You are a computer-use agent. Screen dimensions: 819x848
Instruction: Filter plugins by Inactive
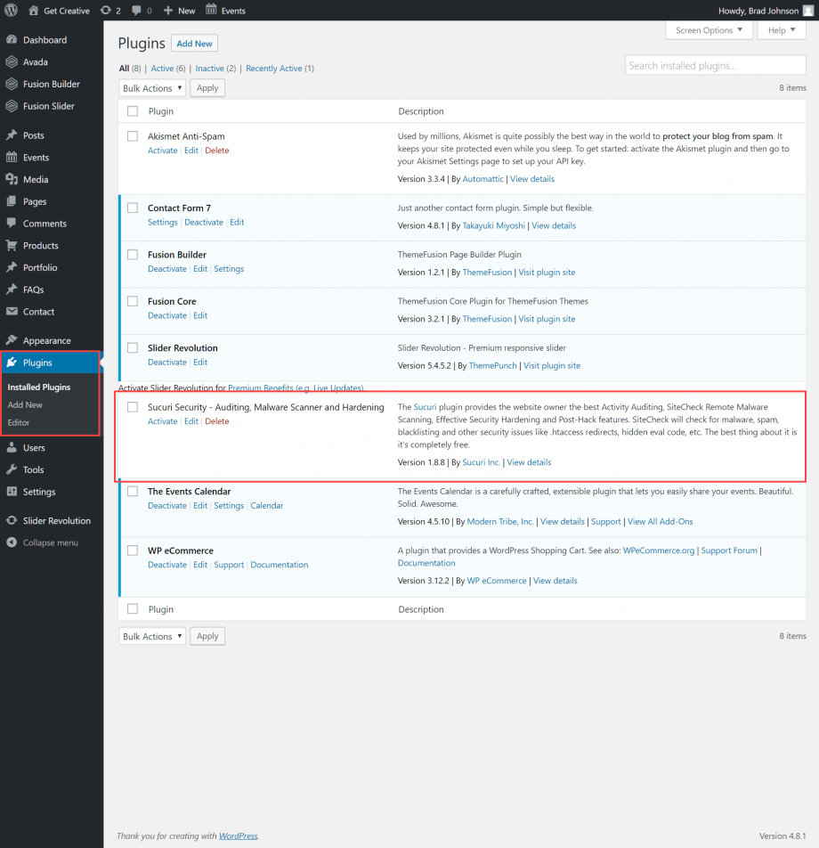(211, 68)
